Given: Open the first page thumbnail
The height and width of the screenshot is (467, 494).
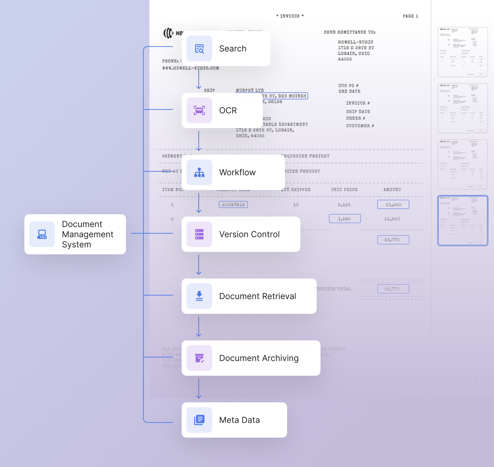Looking at the screenshot, I should pos(463,52).
